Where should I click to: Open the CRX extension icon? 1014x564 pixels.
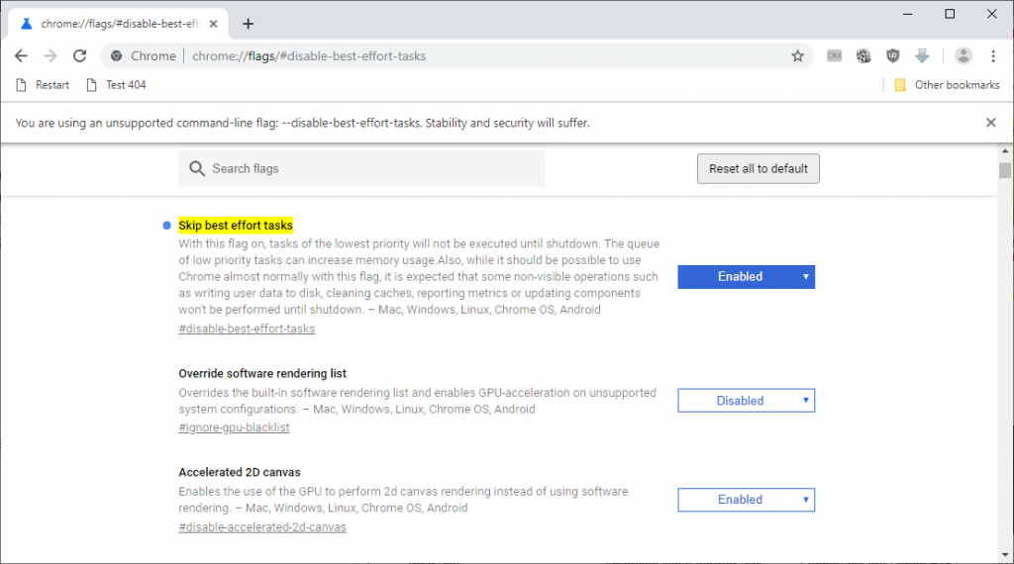[x=835, y=56]
